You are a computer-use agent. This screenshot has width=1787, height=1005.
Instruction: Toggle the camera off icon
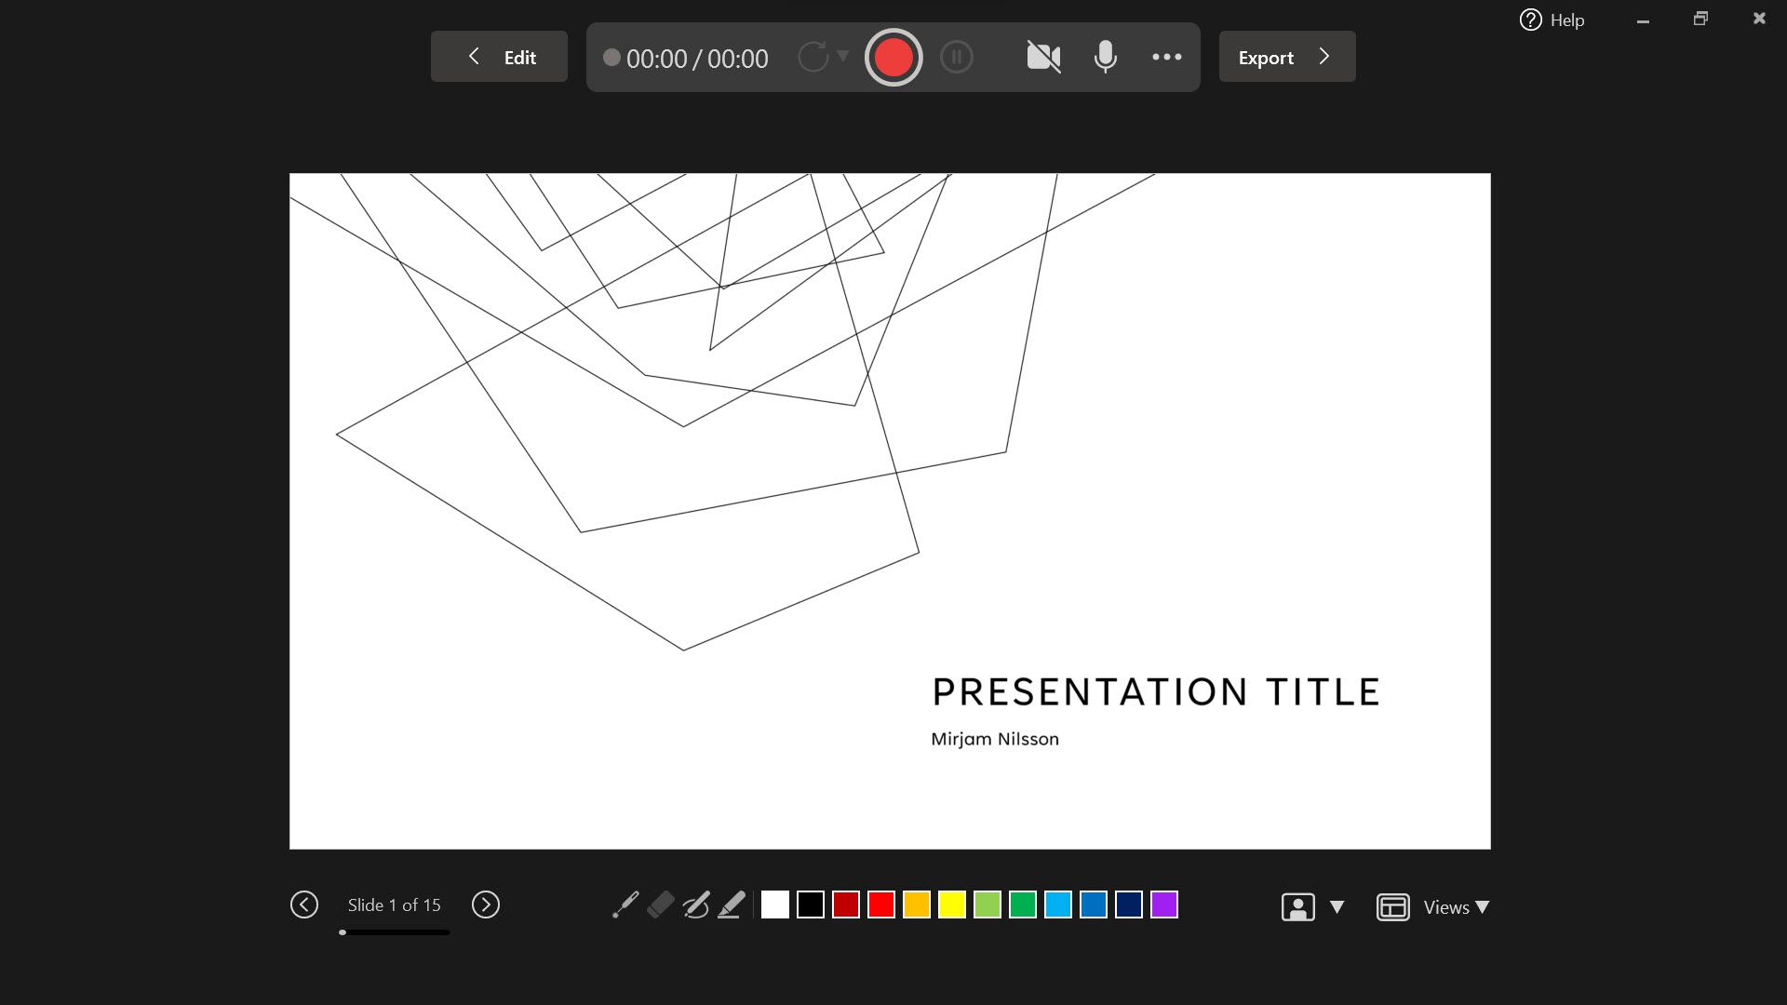pyautogui.click(x=1043, y=57)
